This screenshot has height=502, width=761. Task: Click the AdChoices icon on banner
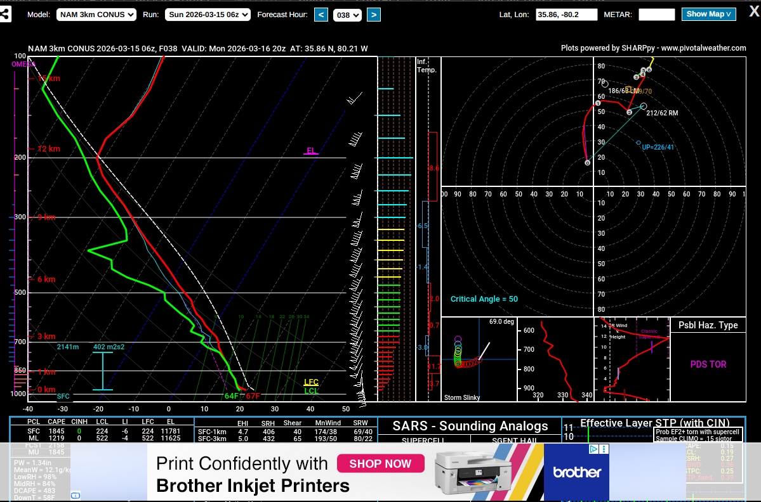click(x=594, y=449)
